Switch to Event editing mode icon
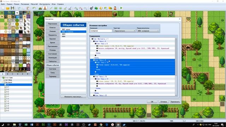Screen dimensions: 226x127 [x=45, y=8]
